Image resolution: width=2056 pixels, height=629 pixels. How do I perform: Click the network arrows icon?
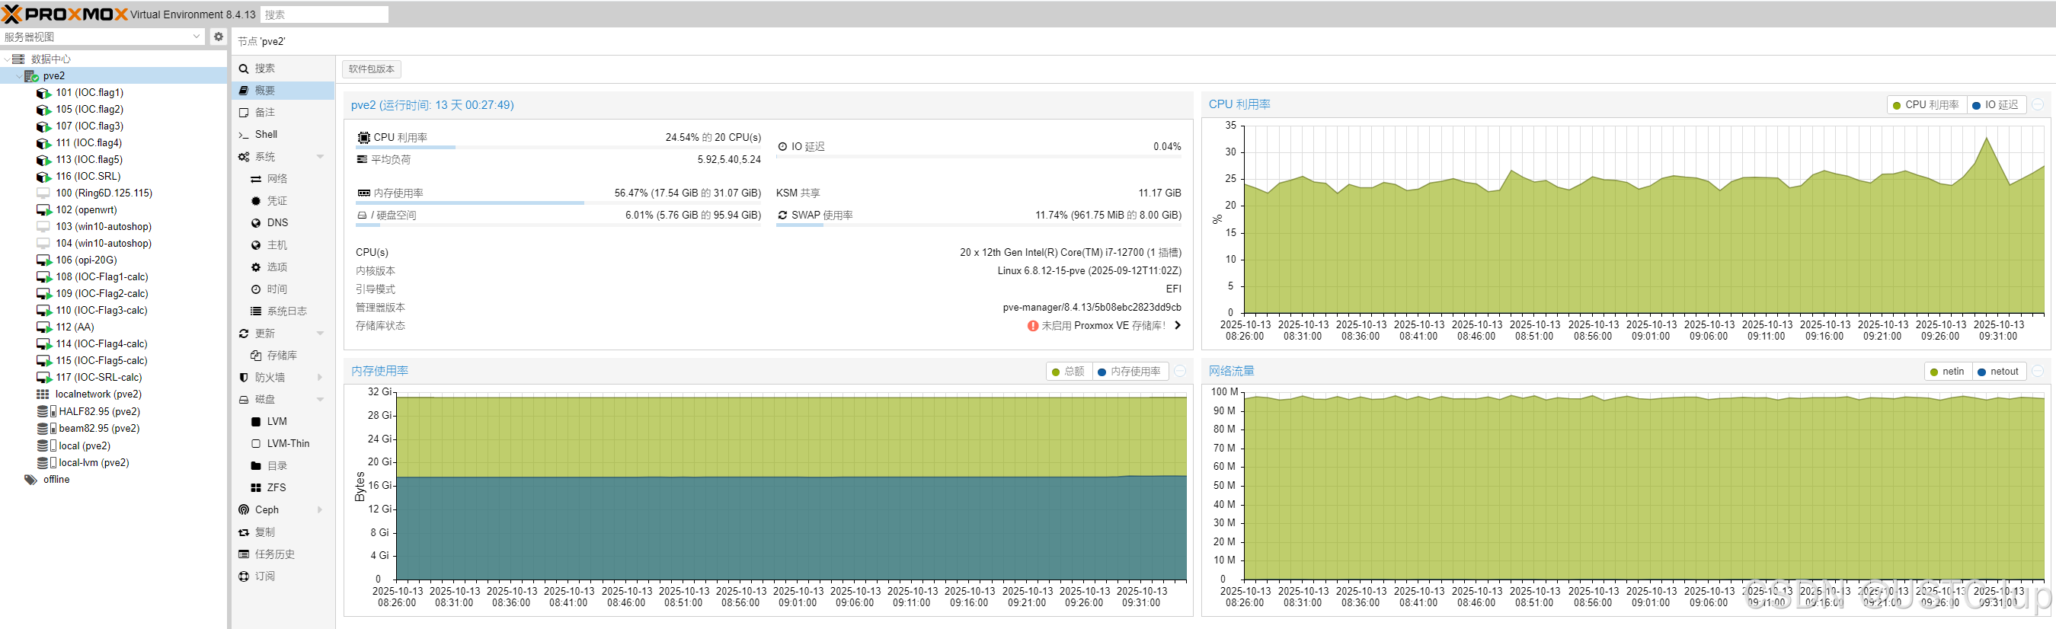click(256, 179)
